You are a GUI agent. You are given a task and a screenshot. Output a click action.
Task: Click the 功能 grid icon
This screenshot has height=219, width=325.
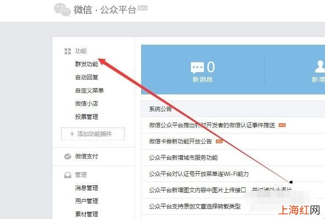point(68,51)
